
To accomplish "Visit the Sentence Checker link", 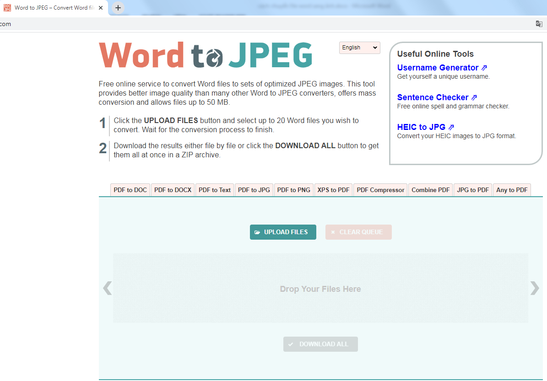I will click(x=433, y=97).
